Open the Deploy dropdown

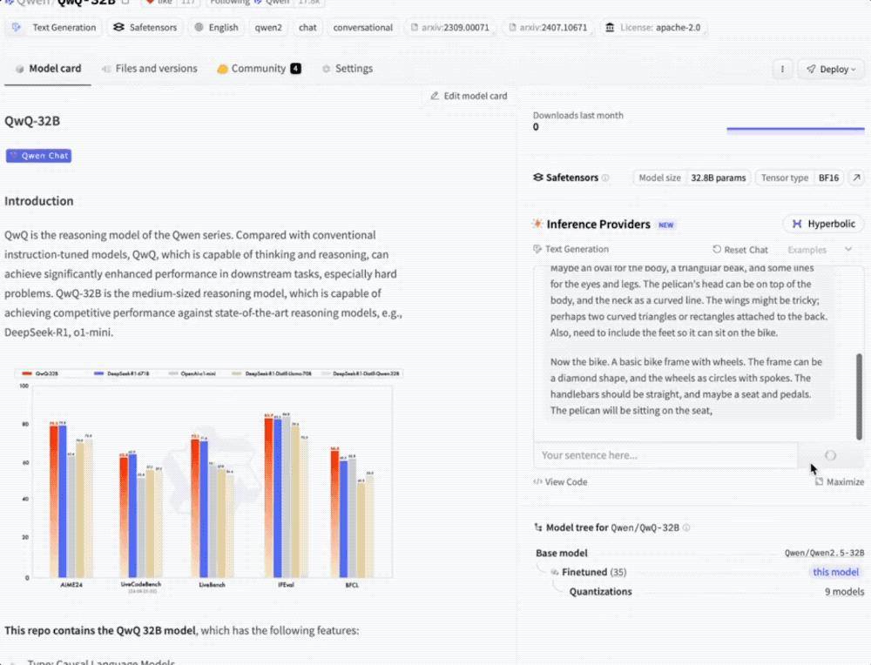[831, 69]
